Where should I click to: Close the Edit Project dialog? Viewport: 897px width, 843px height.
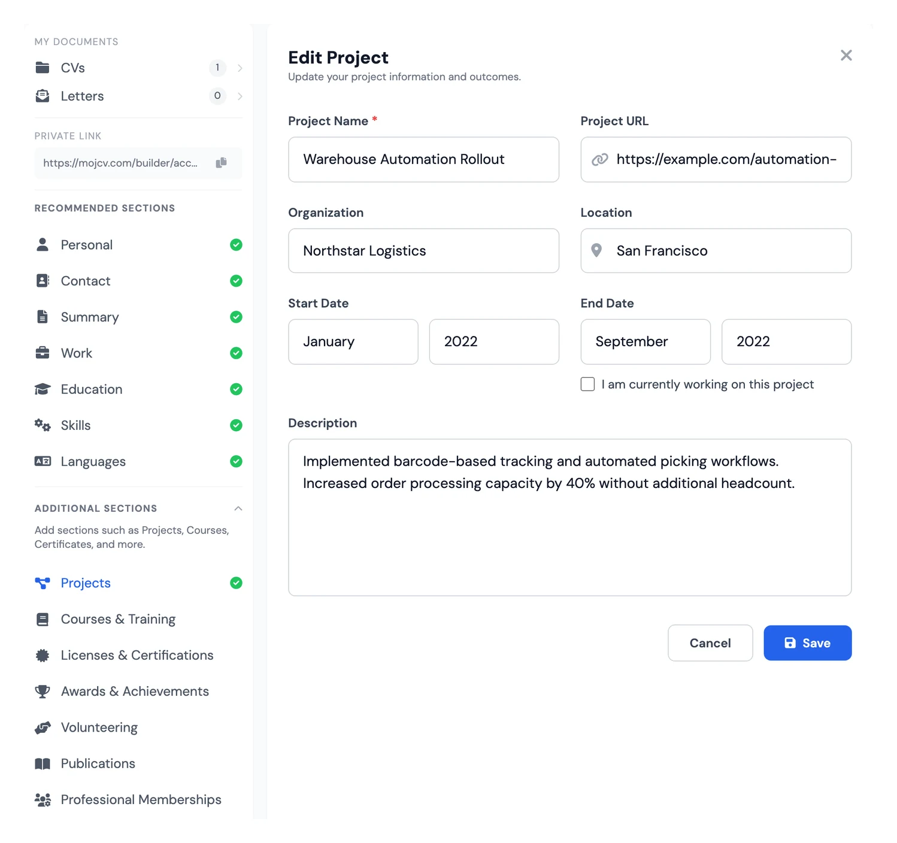coord(846,56)
